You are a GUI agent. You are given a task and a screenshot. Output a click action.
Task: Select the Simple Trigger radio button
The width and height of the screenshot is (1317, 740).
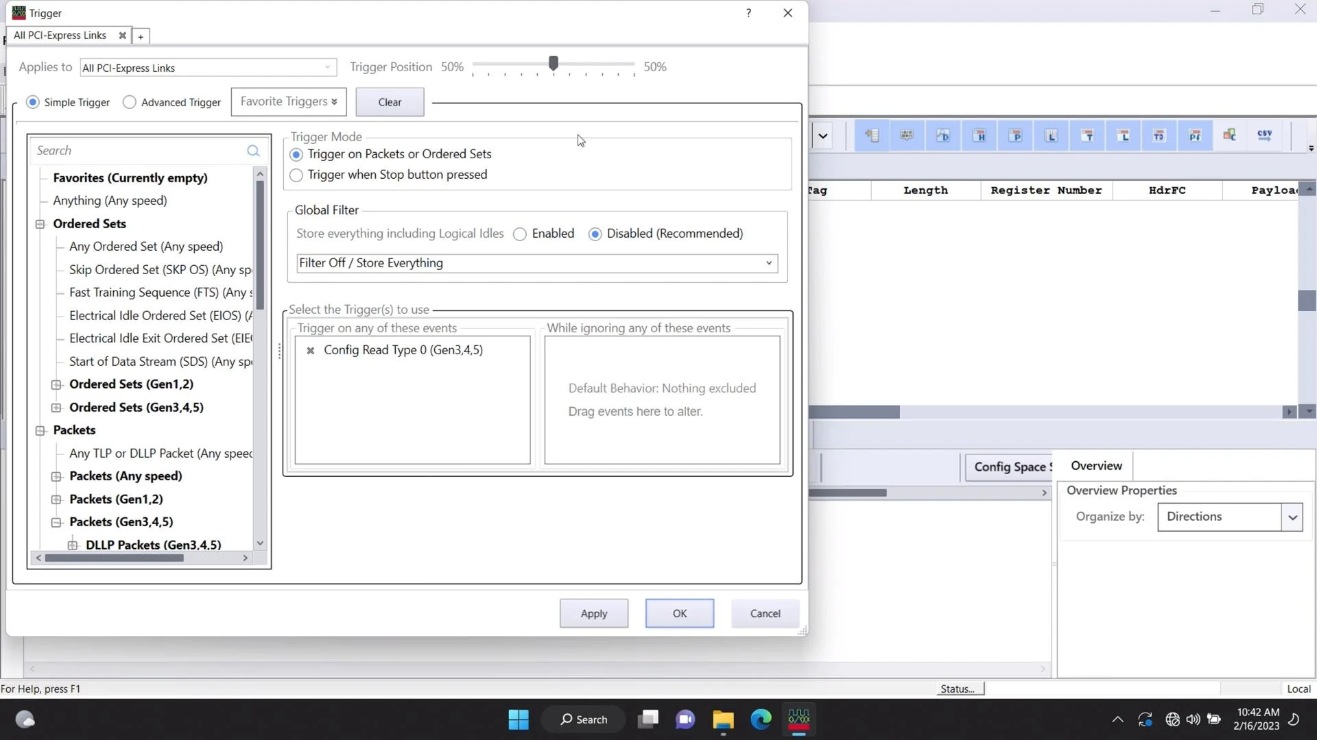tap(32, 102)
